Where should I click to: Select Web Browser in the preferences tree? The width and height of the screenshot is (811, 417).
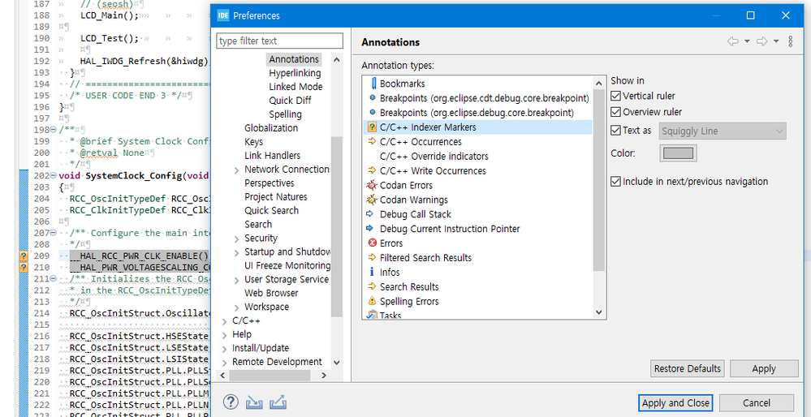point(271,293)
